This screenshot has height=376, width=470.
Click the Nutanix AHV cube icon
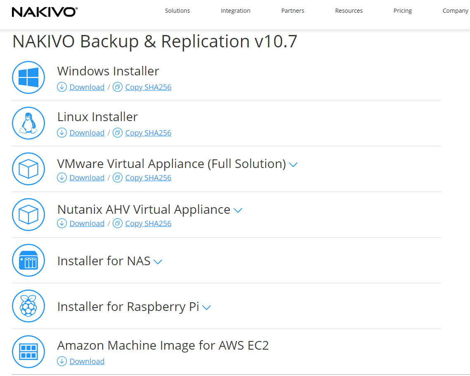click(28, 215)
